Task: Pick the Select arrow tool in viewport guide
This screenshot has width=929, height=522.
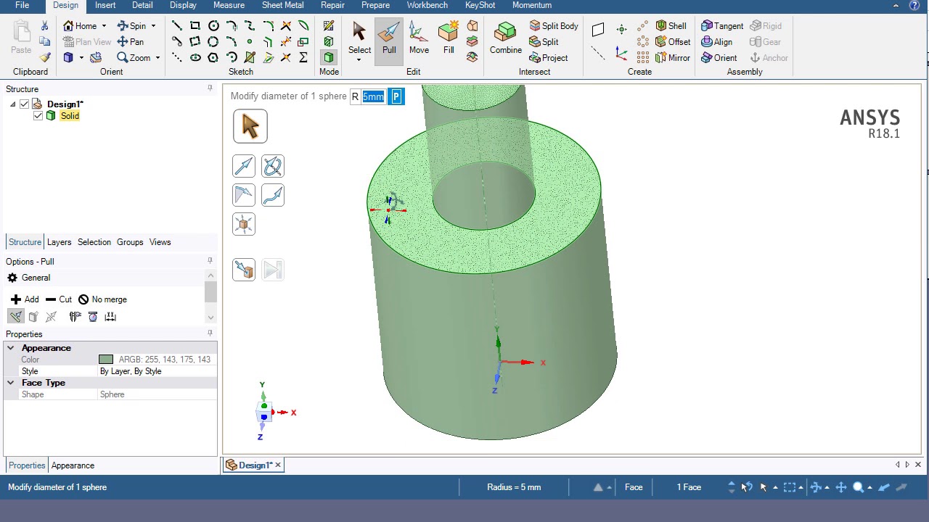Action: [250, 126]
